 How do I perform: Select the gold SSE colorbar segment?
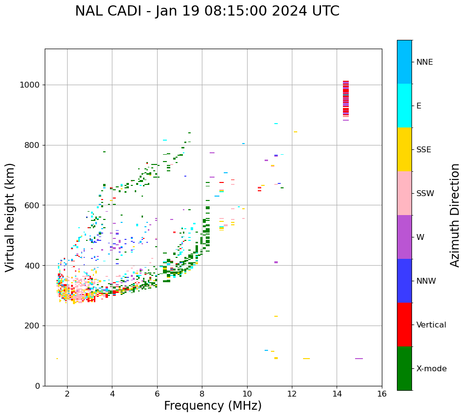click(x=404, y=149)
